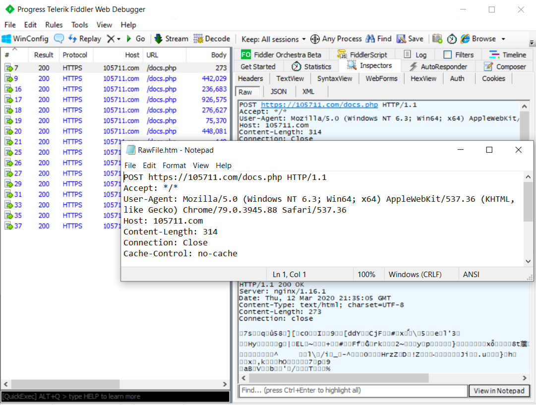Click the View in Notepad button
The width and height of the screenshot is (536, 405).
coord(499,391)
